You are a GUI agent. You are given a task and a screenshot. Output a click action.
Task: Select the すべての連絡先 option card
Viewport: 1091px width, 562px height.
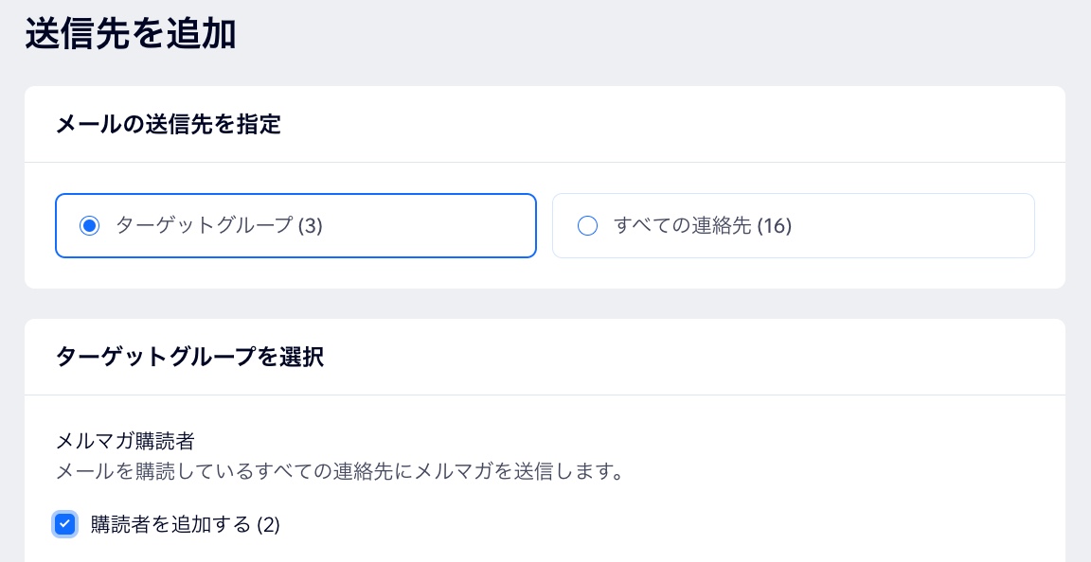(794, 225)
